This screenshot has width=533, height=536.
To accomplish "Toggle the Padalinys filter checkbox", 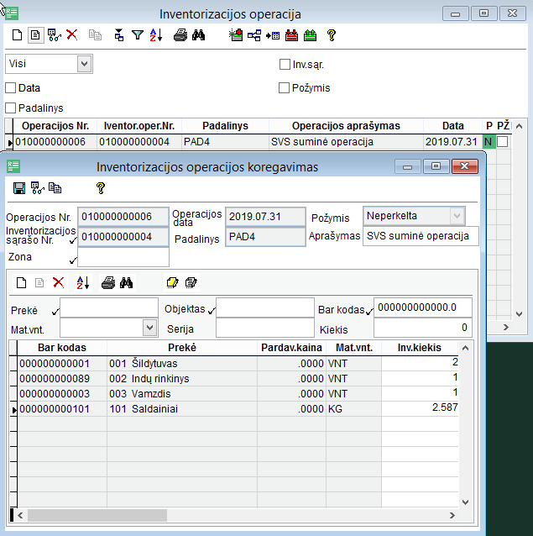I will coord(11,108).
